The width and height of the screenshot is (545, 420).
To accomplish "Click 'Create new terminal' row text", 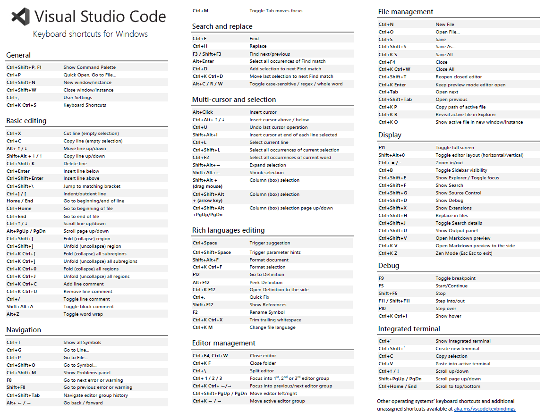I will point(458,349).
